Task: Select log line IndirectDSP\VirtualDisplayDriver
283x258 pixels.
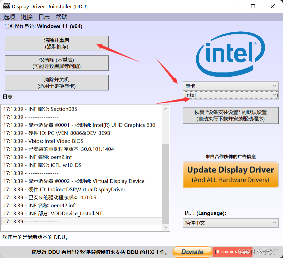Action: point(82,189)
